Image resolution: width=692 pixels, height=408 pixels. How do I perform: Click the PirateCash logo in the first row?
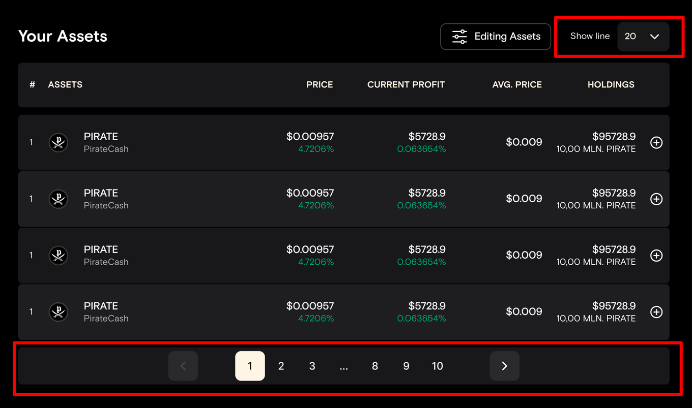coord(59,143)
